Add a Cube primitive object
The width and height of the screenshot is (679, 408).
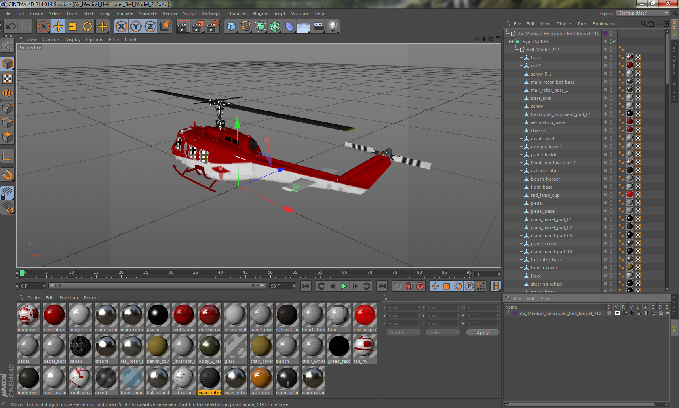click(231, 27)
